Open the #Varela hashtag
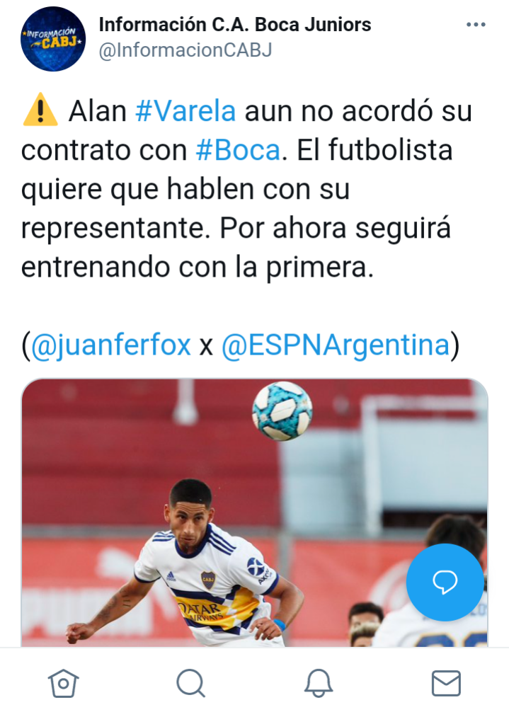Image resolution: width=509 pixels, height=717 pixels. pyautogui.click(x=185, y=111)
